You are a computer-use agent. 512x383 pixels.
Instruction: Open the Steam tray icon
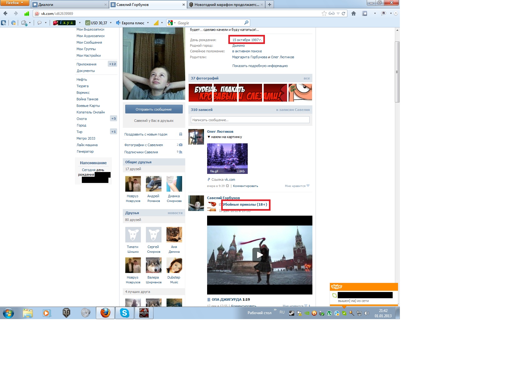291,314
